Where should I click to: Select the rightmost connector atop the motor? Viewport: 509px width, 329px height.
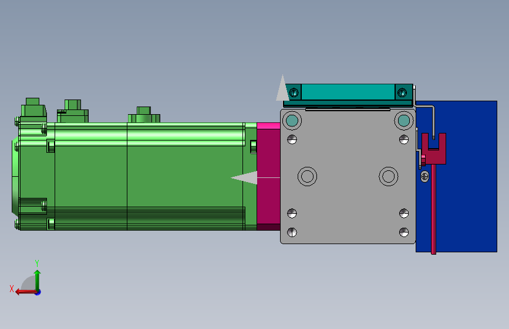pyautogui.click(x=144, y=115)
